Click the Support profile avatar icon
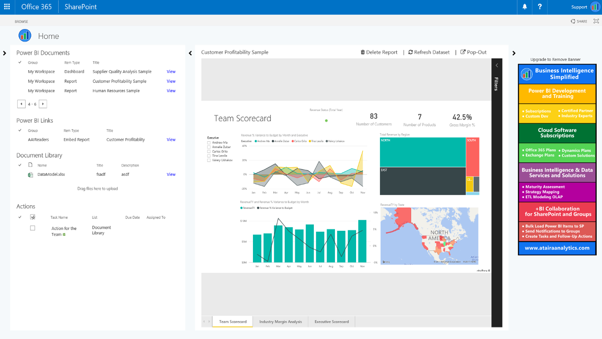 click(595, 7)
